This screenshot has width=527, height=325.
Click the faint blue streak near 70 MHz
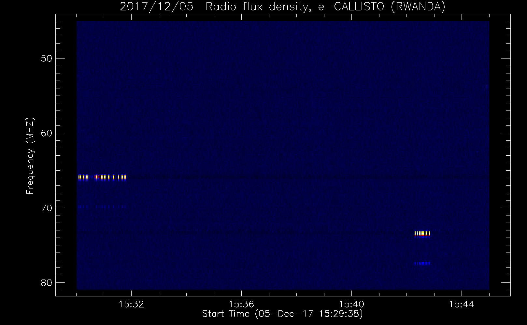click(x=102, y=206)
